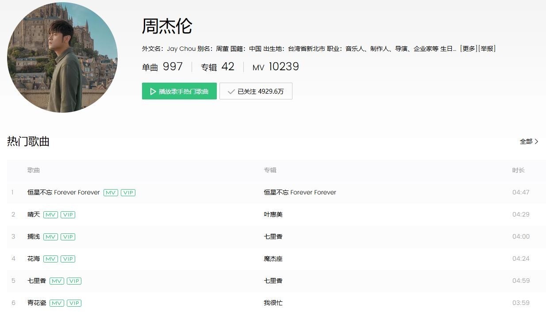The image size is (546, 312).
Task: Toggle the 已关注 follow button
Action: (x=256, y=91)
